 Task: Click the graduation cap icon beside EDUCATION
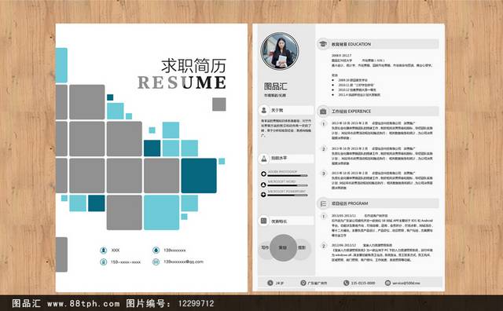tap(323, 44)
